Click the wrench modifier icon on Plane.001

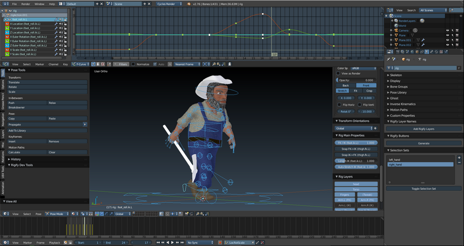click(423, 40)
